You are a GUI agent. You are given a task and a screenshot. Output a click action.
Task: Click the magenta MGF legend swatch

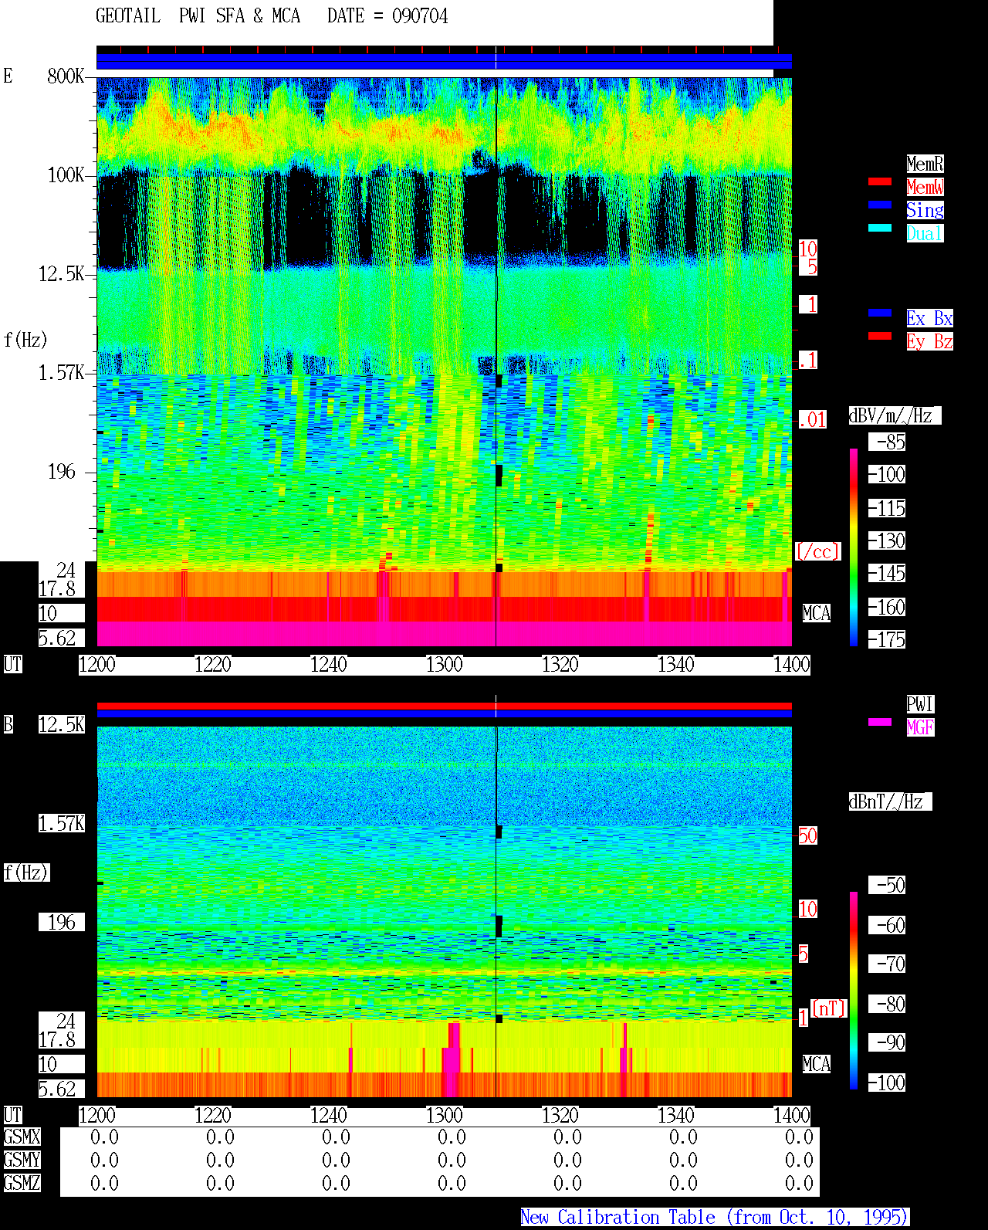pyautogui.click(x=880, y=722)
